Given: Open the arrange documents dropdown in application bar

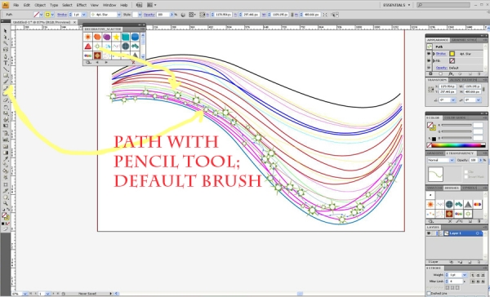Looking at the screenshot, I should (x=152, y=5).
